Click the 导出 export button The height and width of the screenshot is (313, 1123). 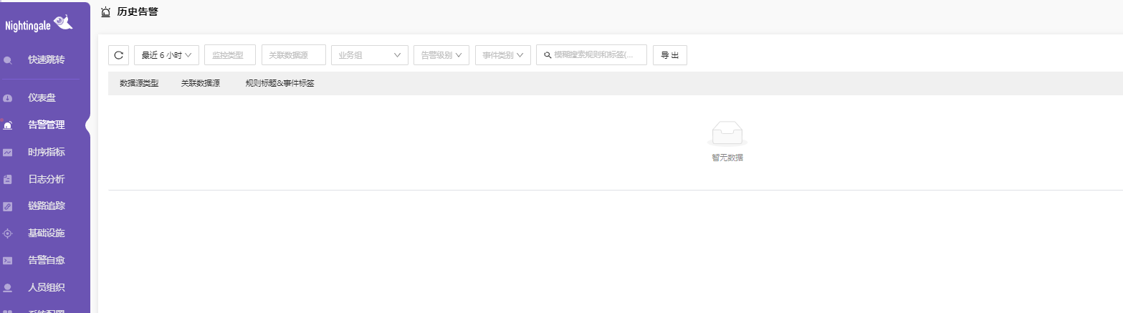coord(670,55)
